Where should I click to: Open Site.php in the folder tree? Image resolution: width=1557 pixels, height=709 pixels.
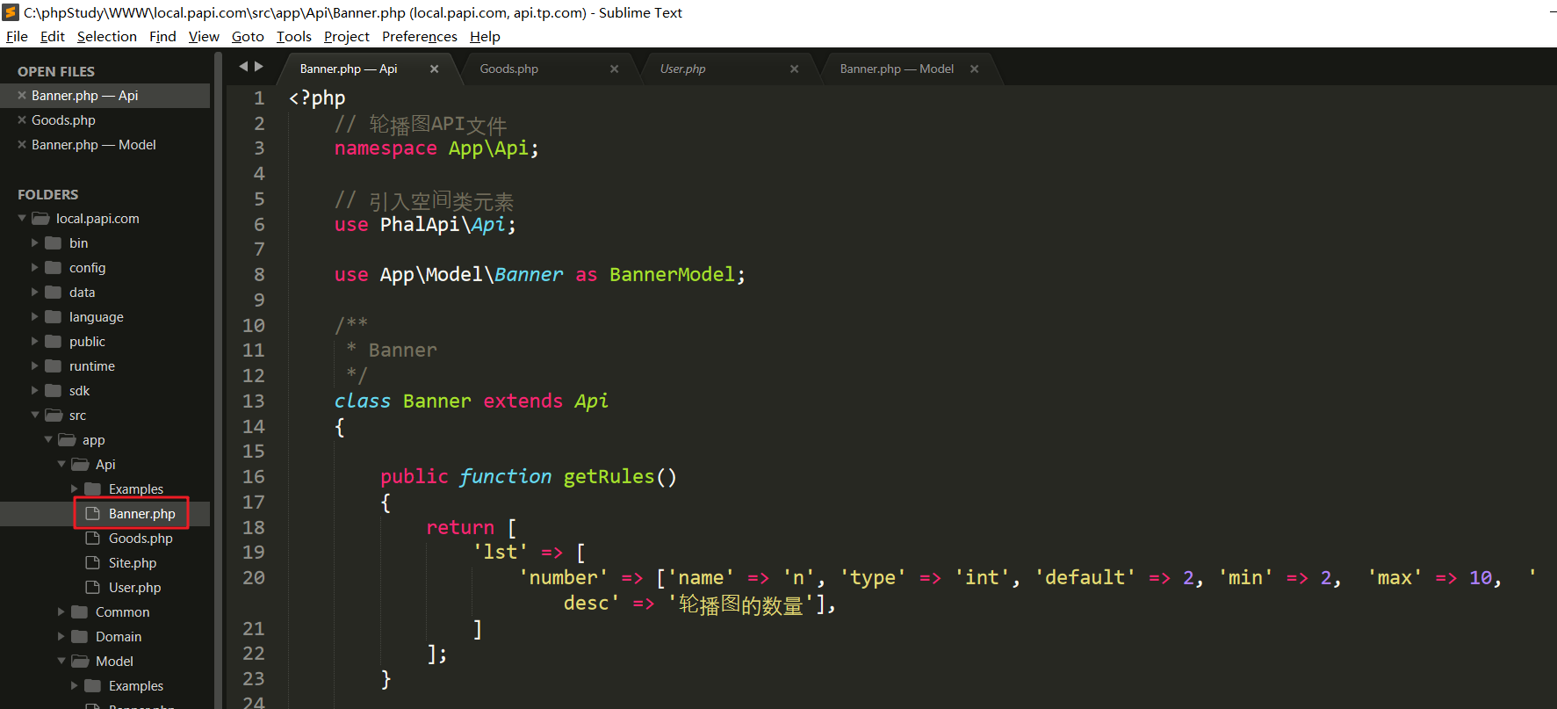pos(133,563)
